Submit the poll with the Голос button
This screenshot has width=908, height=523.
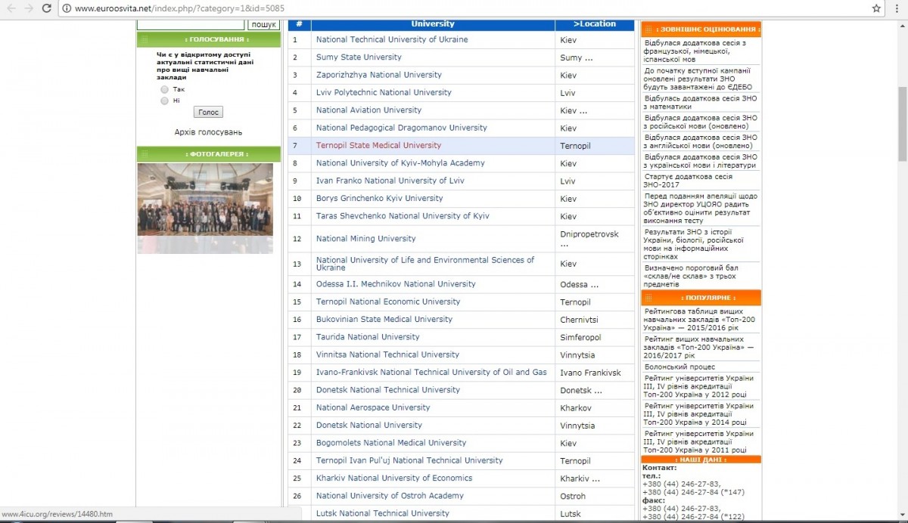tap(208, 112)
